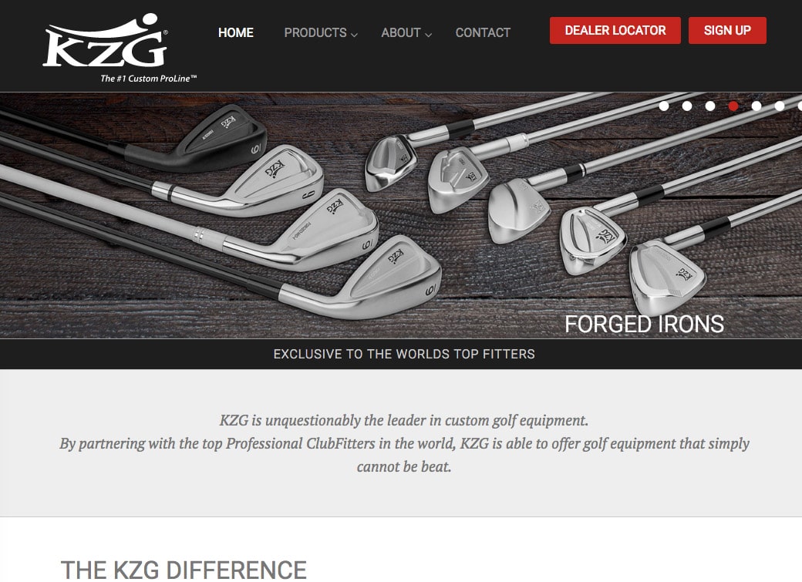Select the fifth slideshow dot
This screenshot has height=582, width=802.
pos(757,106)
